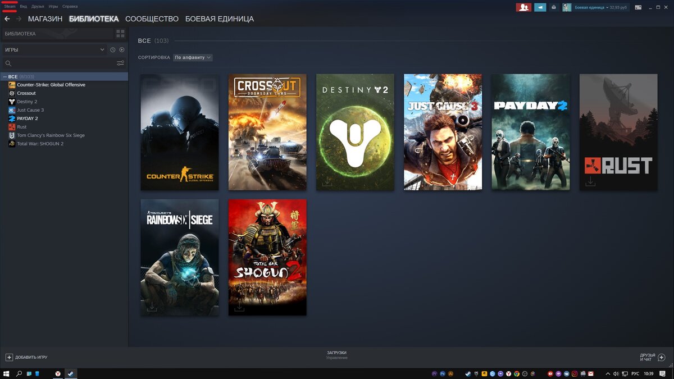Image resolution: width=674 pixels, height=379 pixels.
Task: Open VK icon in taskbar
Action: (567, 373)
